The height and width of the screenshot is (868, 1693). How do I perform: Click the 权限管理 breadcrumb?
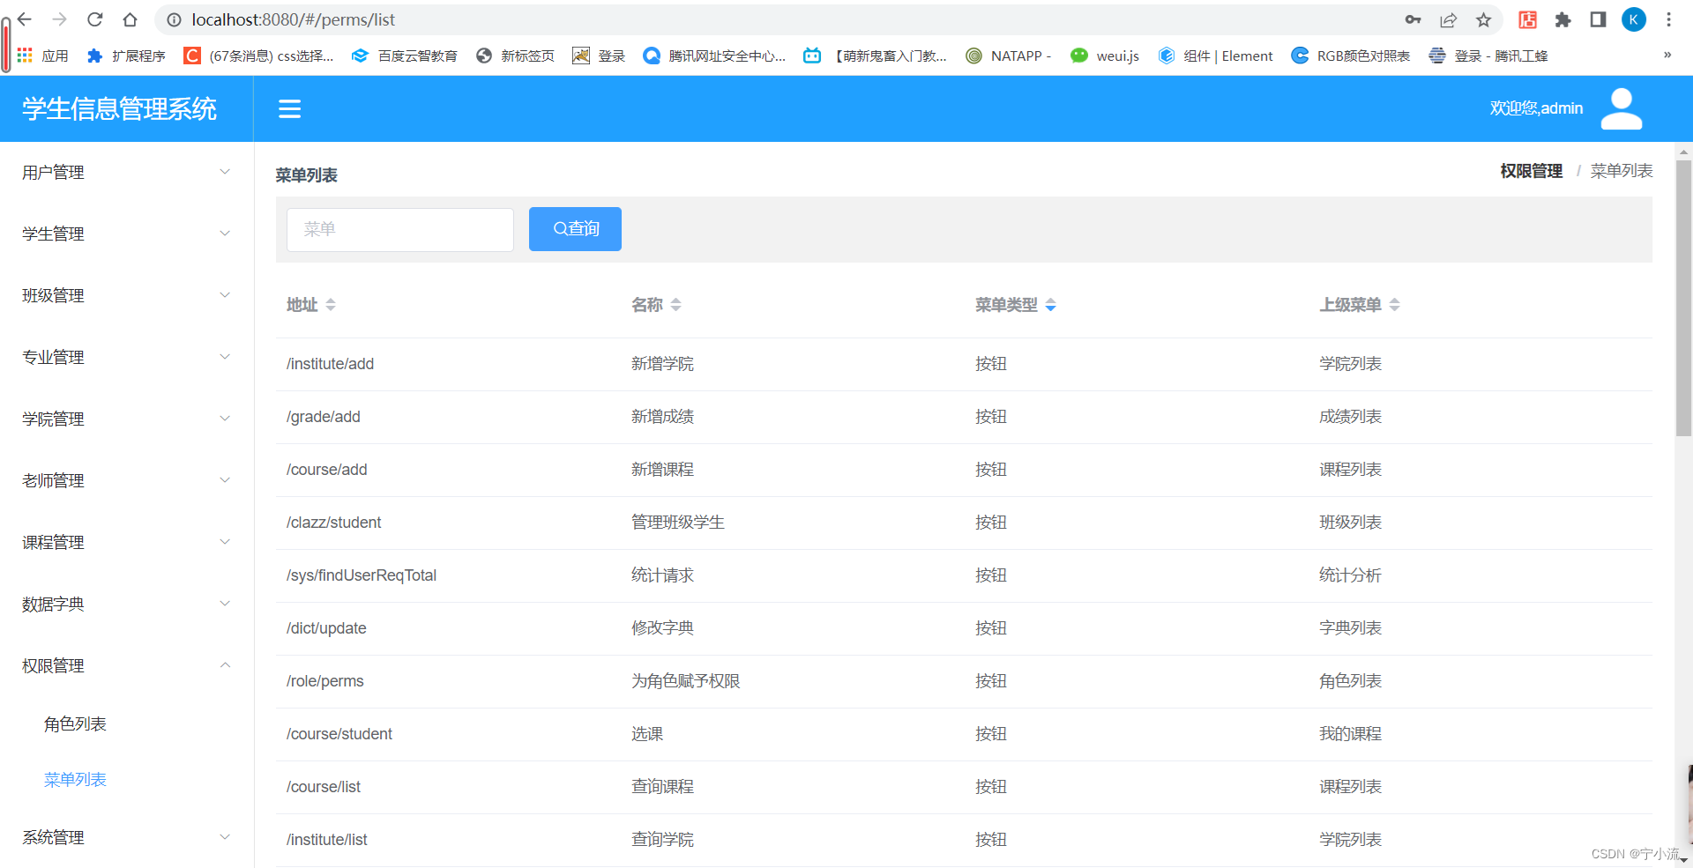point(1531,171)
